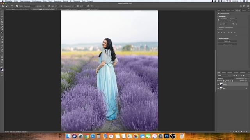Select the Pen tool
This screenshot has height=140, width=250.
point(2,50)
